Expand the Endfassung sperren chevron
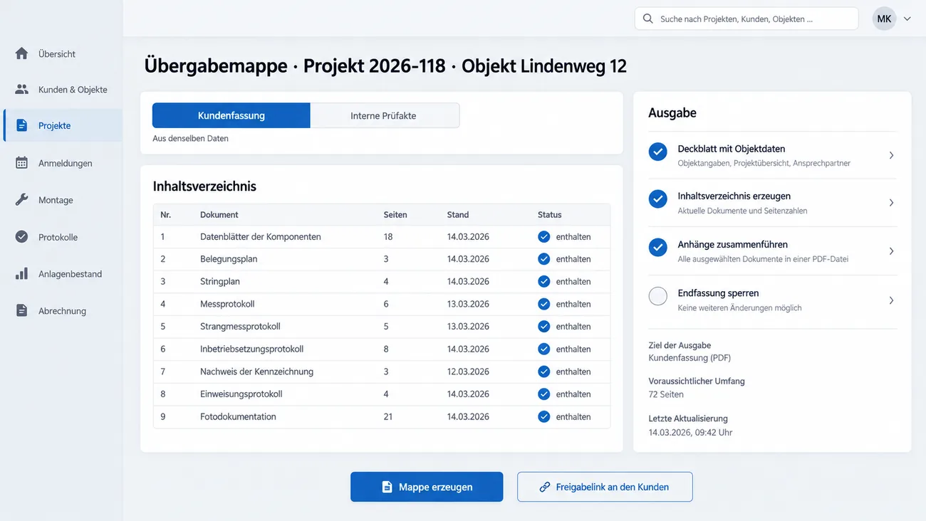926x521 pixels. pyautogui.click(x=891, y=300)
